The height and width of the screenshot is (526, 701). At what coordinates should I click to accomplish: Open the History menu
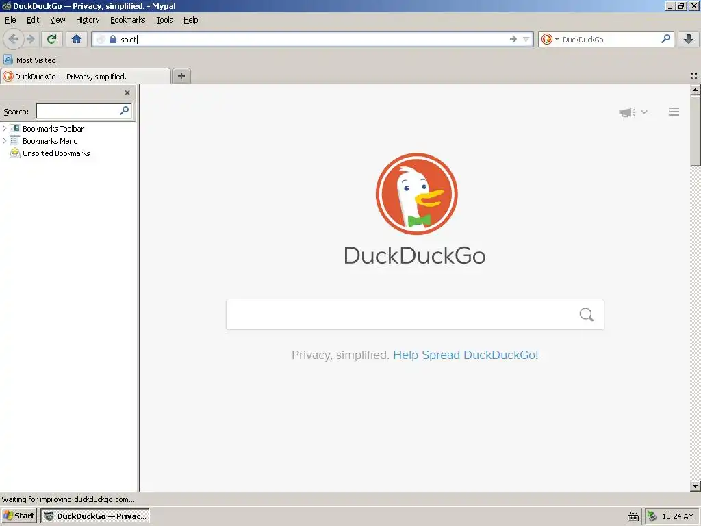(x=88, y=20)
